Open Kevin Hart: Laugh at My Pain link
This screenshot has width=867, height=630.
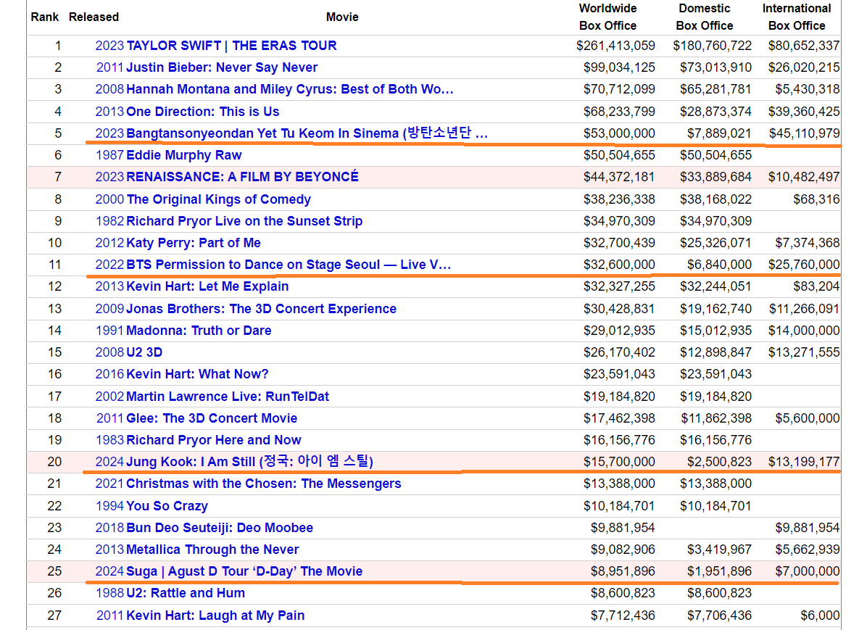[x=215, y=615]
